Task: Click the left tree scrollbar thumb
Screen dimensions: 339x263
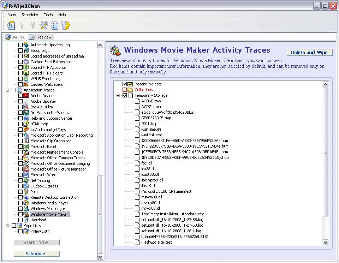Action: pos(100,214)
